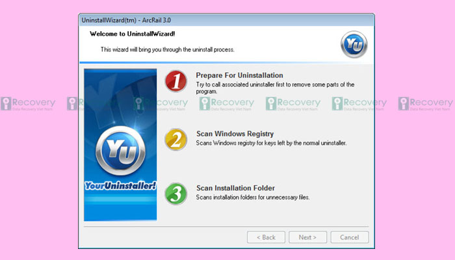Click the 'Scan Installation Folder' heading

(x=235, y=188)
